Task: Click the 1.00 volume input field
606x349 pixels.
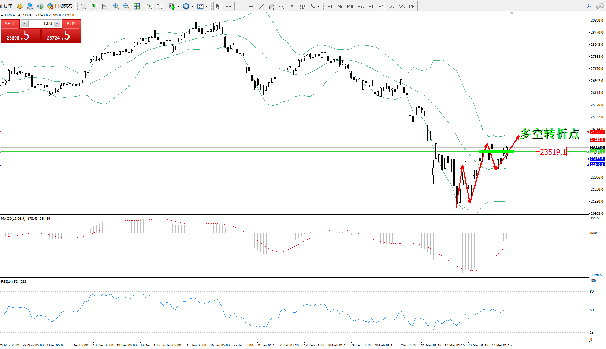Action: (41, 23)
